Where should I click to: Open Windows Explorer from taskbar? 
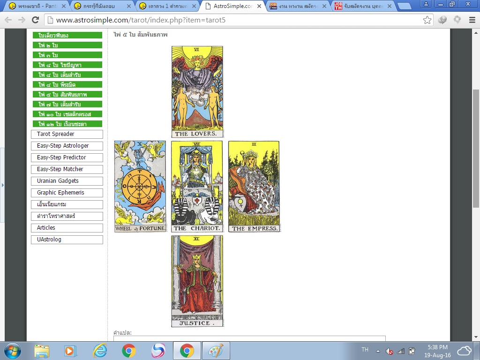(41, 351)
